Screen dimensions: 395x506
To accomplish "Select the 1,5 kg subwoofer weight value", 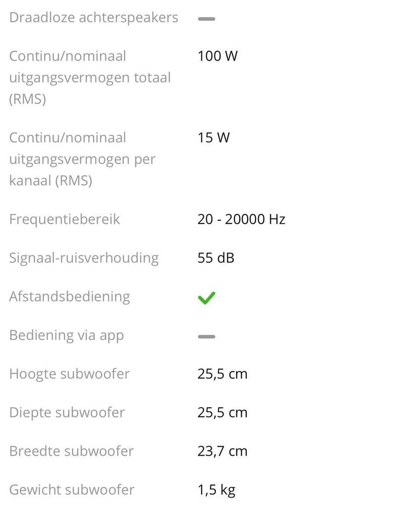I will tap(216, 490).
